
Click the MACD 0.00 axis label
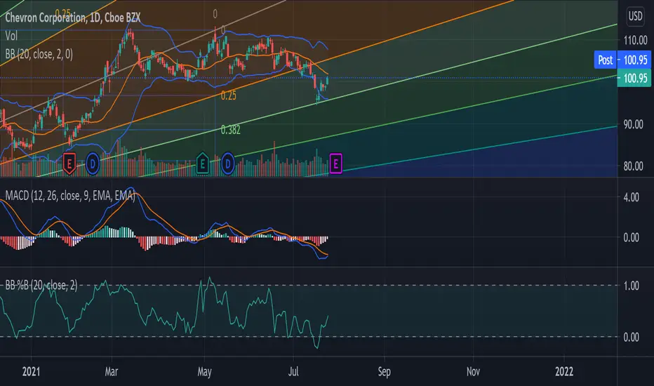[631, 237]
